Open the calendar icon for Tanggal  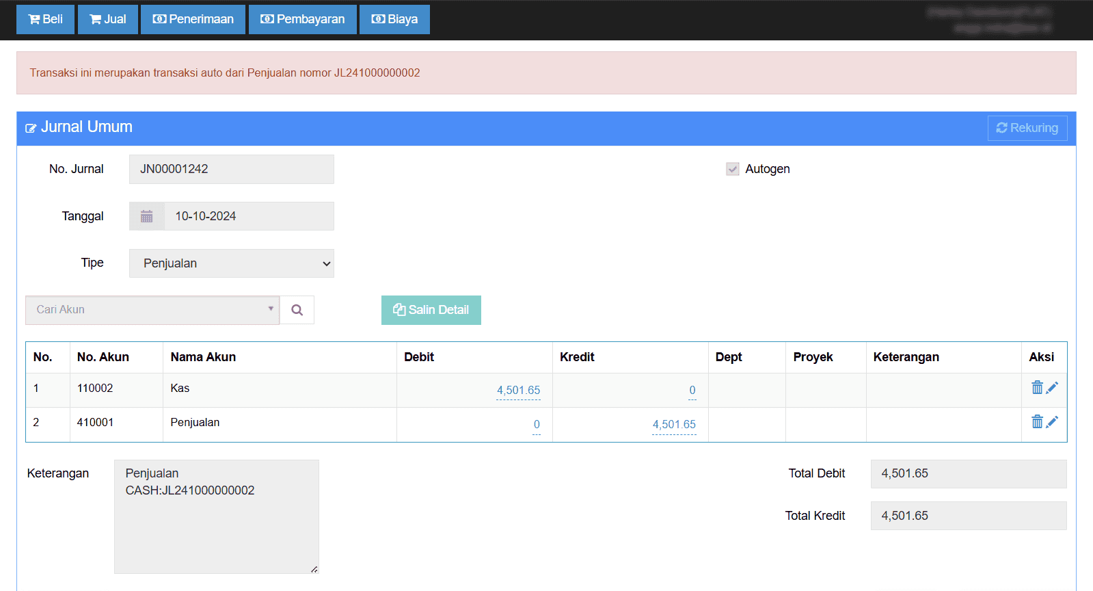tap(146, 216)
